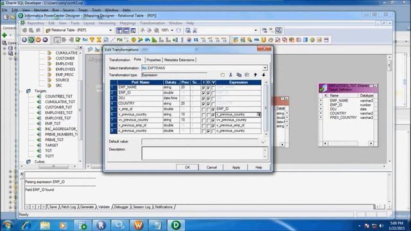411x231 pixels.
Task: Click the new port icon in Edit Transformations
Action: point(223,75)
